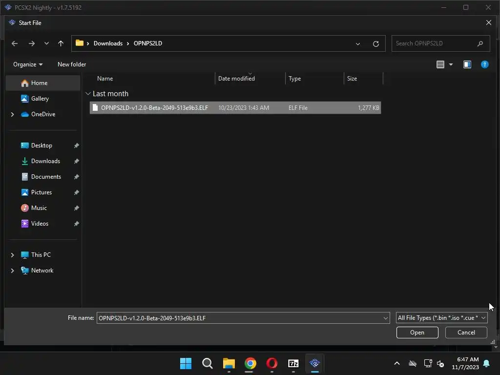The image size is (500, 375).
Task: Open the All File Types filter
Action: coord(441,318)
